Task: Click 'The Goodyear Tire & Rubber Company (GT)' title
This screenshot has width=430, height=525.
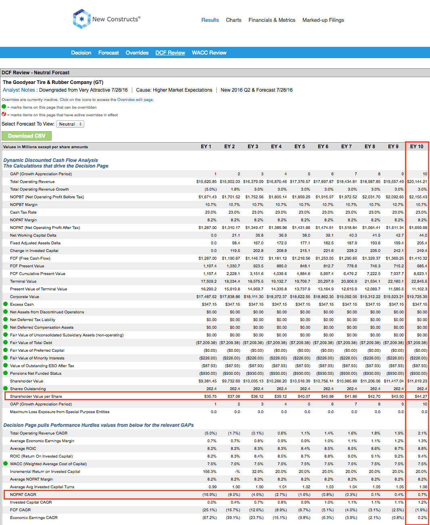Action: 53,82
